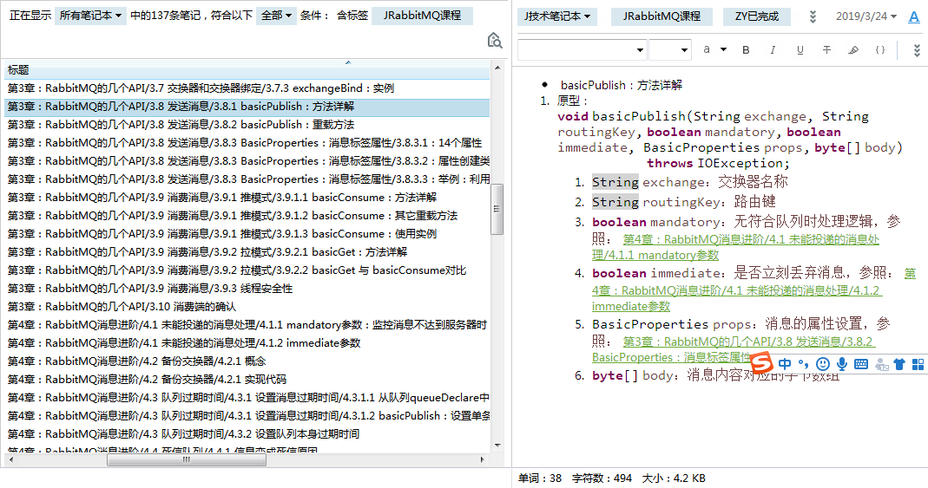This screenshot has height=488, width=928.
Task: Switch Sogou input to Chinese/English with 中
Action: pos(785,364)
